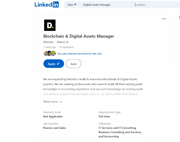Click the leftmost hired employee avatar
Viewport: 180px width, 142px height.
[x=46, y=53]
